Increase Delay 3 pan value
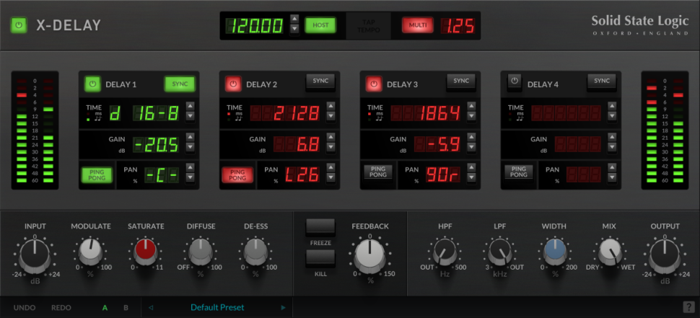This screenshot has height=318, width=700. [x=471, y=167]
